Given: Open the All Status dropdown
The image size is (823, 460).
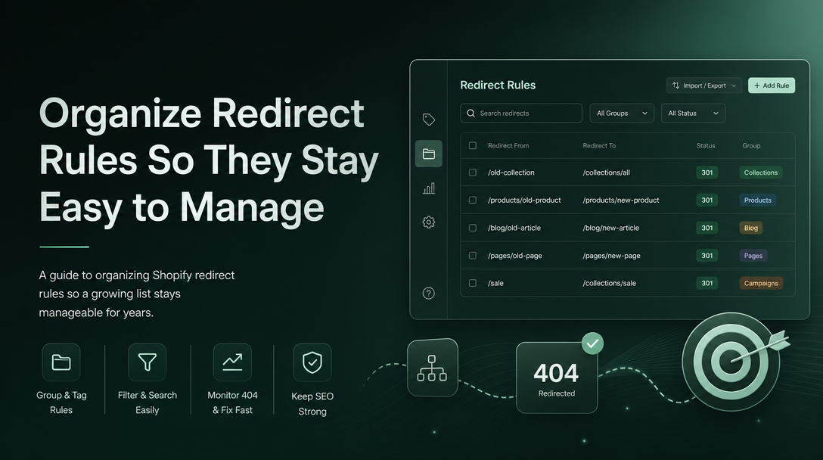Looking at the screenshot, I should coord(694,113).
